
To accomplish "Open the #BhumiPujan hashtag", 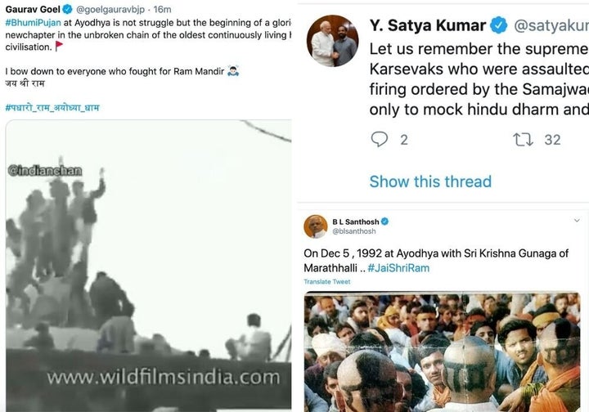I will (x=33, y=23).
